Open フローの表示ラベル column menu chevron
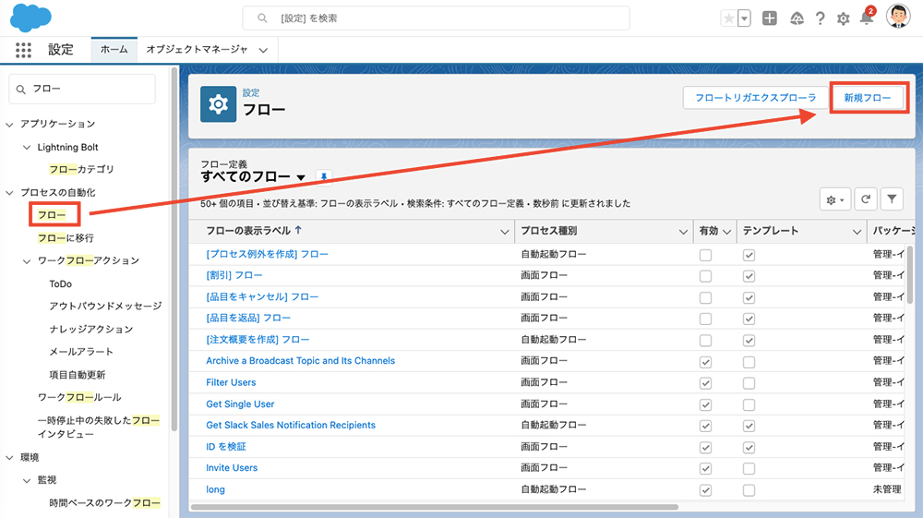 pos(505,232)
